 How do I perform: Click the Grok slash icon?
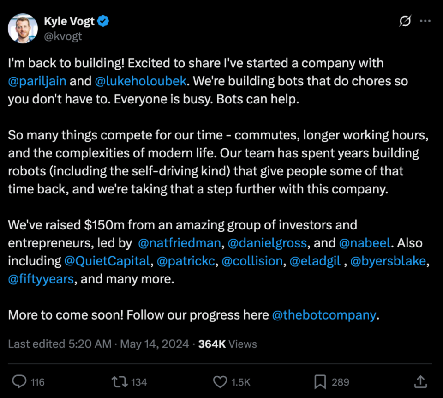click(405, 21)
